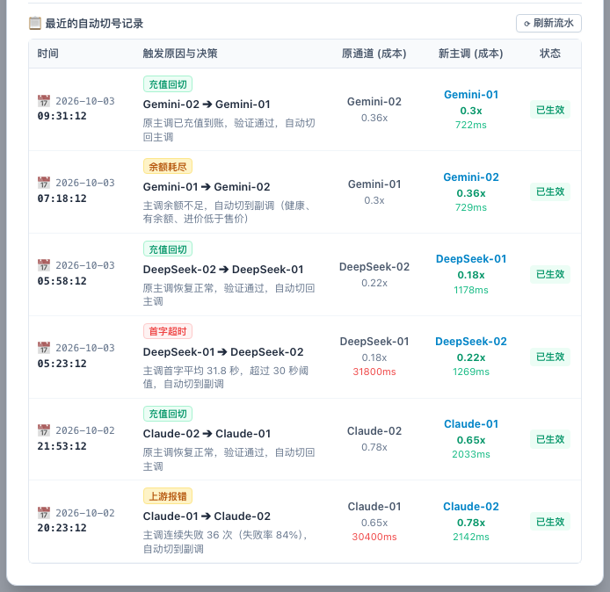Click the 刷新流水 refresh button
Viewport: 610px width, 592px height.
[548, 24]
